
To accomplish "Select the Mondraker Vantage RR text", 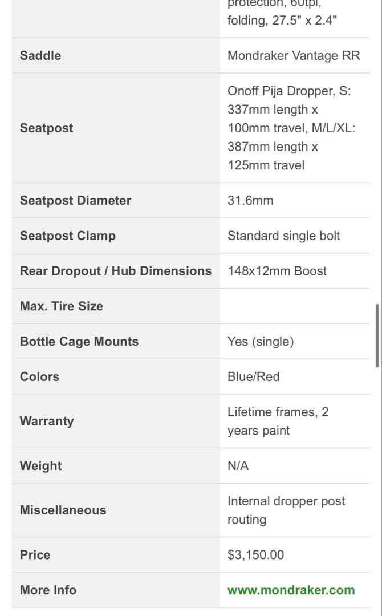I will (x=294, y=55).
